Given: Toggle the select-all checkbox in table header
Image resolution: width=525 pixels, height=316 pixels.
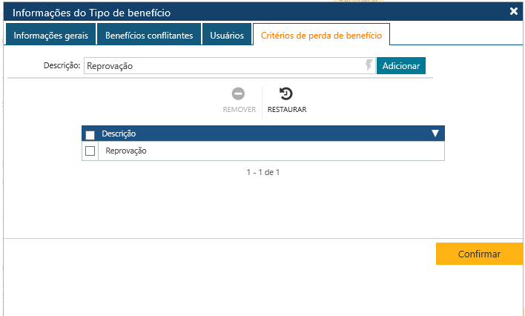Looking at the screenshot, I should click(90, 134).
